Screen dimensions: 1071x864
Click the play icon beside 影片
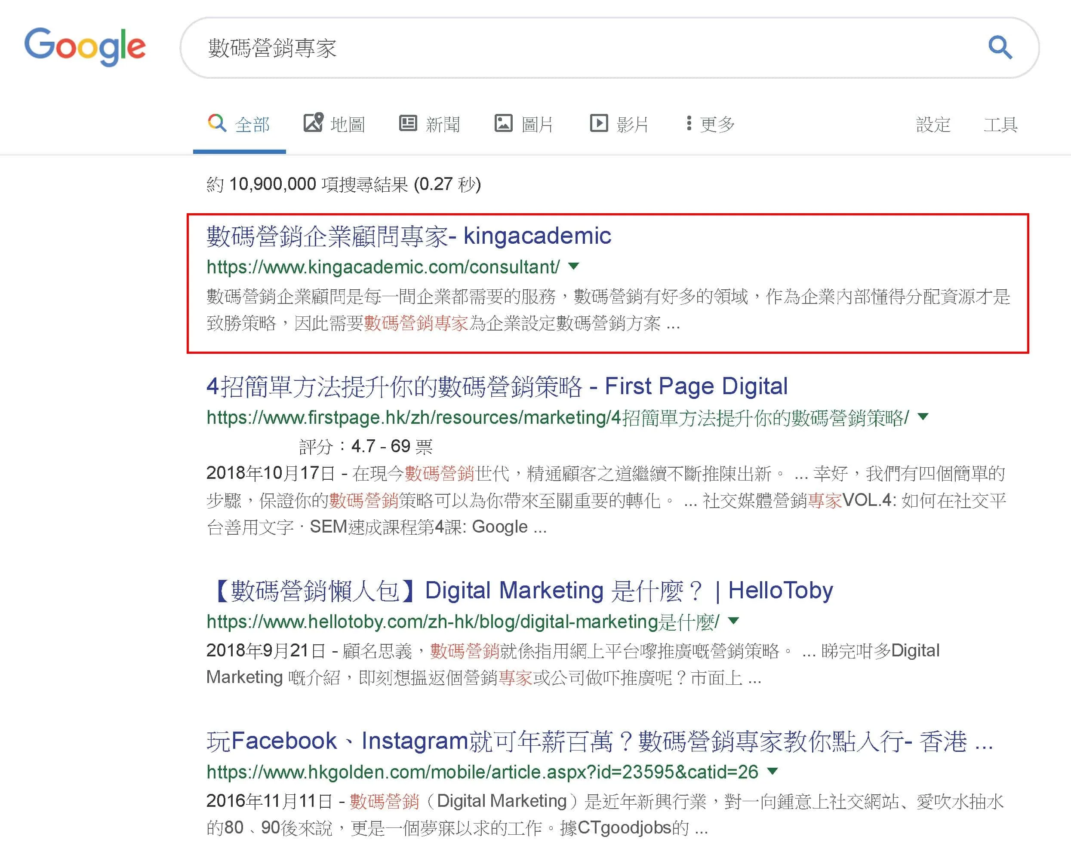598,123
